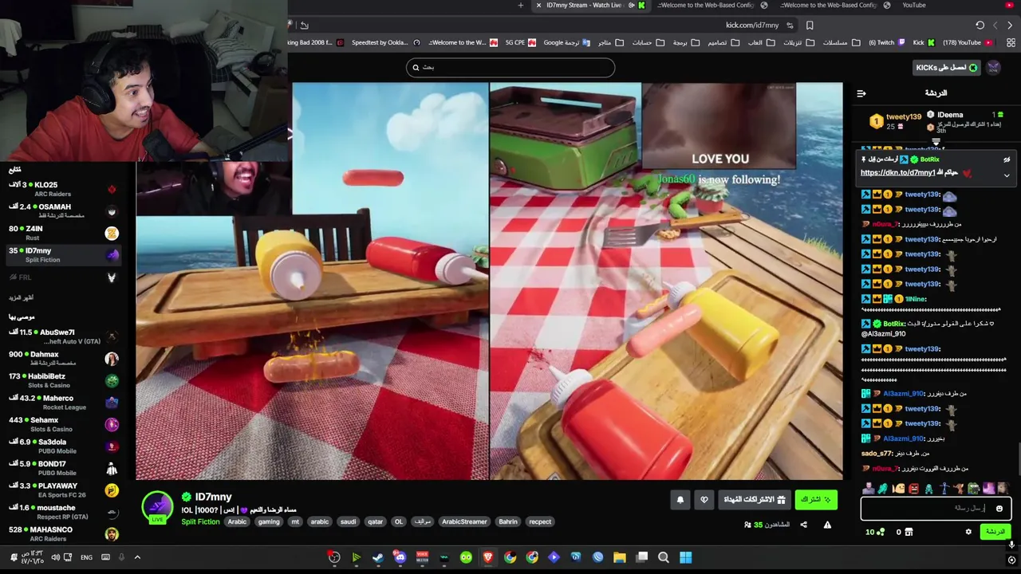
Task: Open taskbar search magnifier
Action: (664, 558)
